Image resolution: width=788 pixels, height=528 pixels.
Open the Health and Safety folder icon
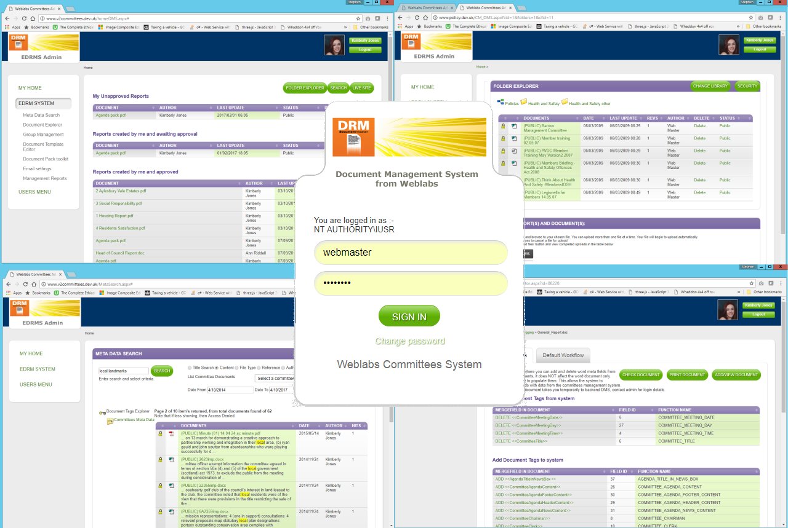[x=525, y=101]
